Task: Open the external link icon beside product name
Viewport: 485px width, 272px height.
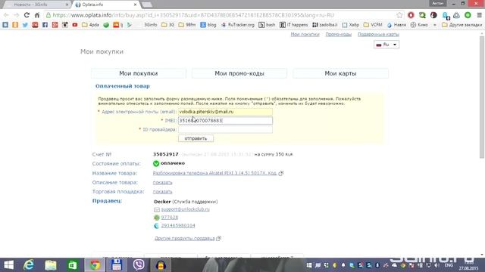Action: click(x=281, y=173)
